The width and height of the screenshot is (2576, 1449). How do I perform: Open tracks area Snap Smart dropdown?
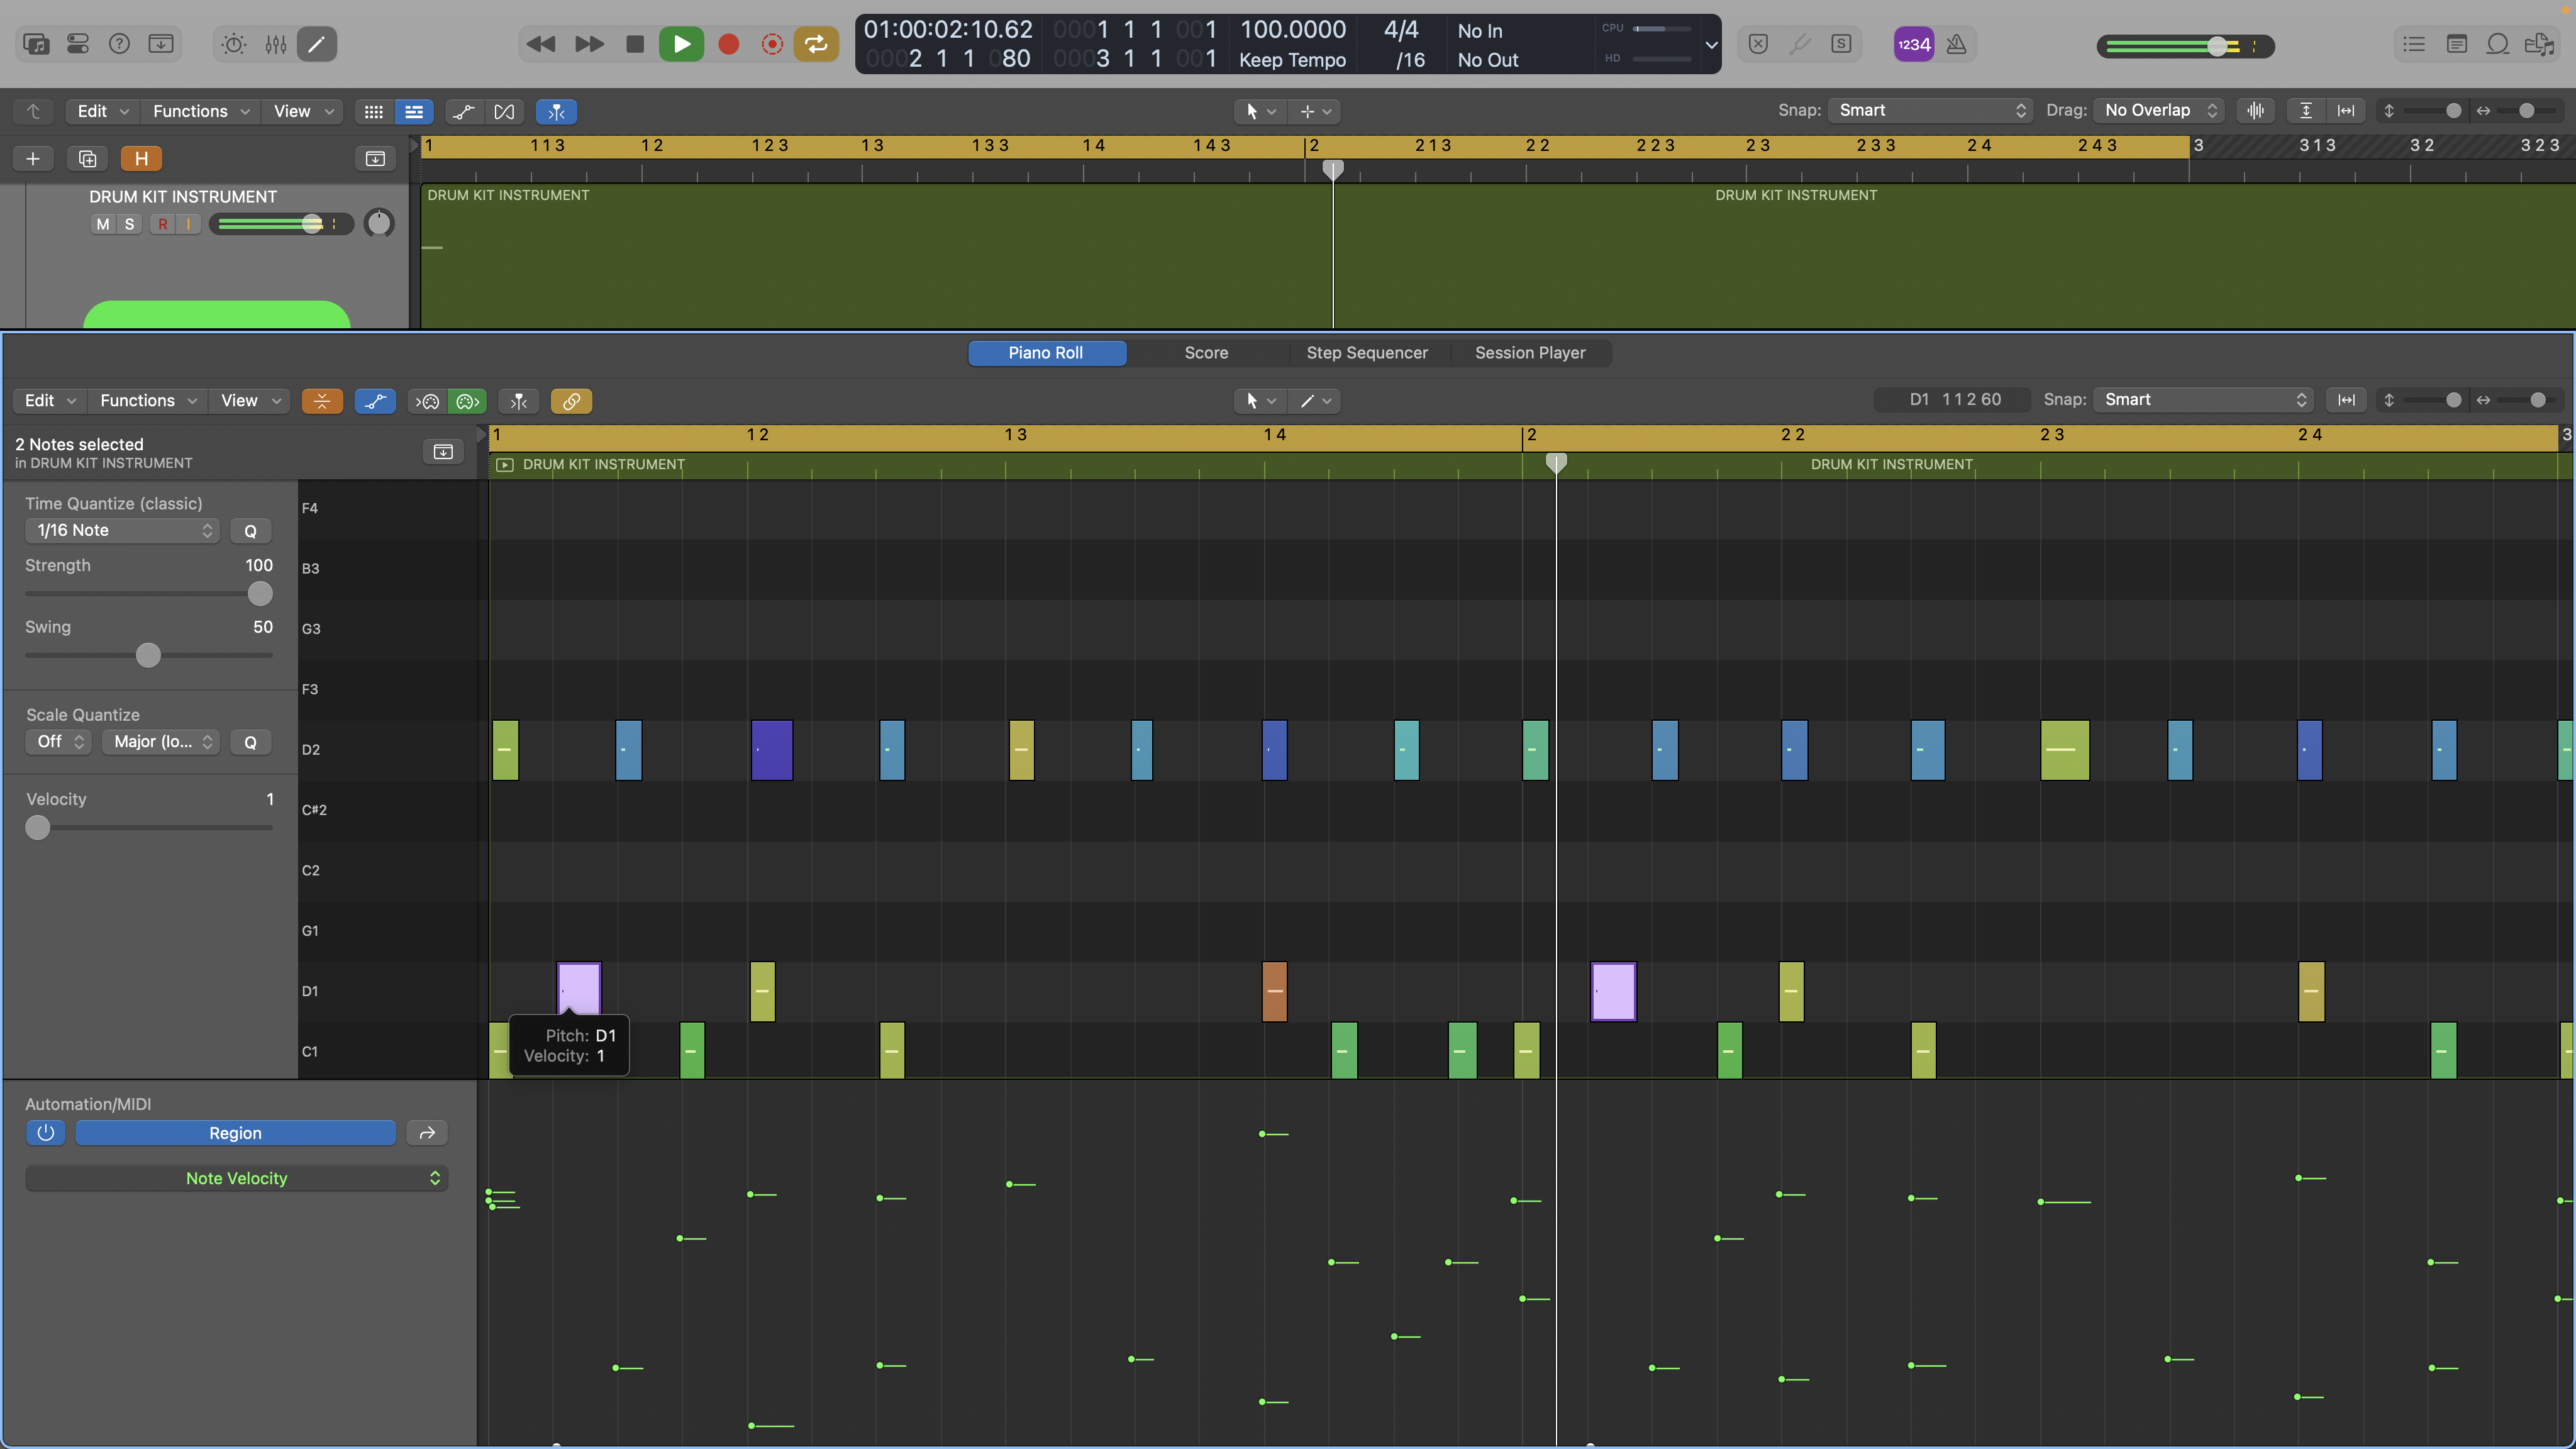(x=1930, y=110)
